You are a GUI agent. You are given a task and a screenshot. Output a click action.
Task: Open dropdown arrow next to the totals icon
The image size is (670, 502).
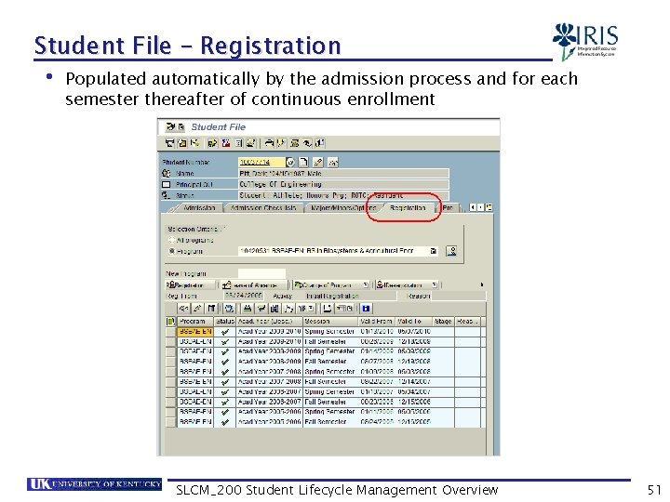(311, 309)
